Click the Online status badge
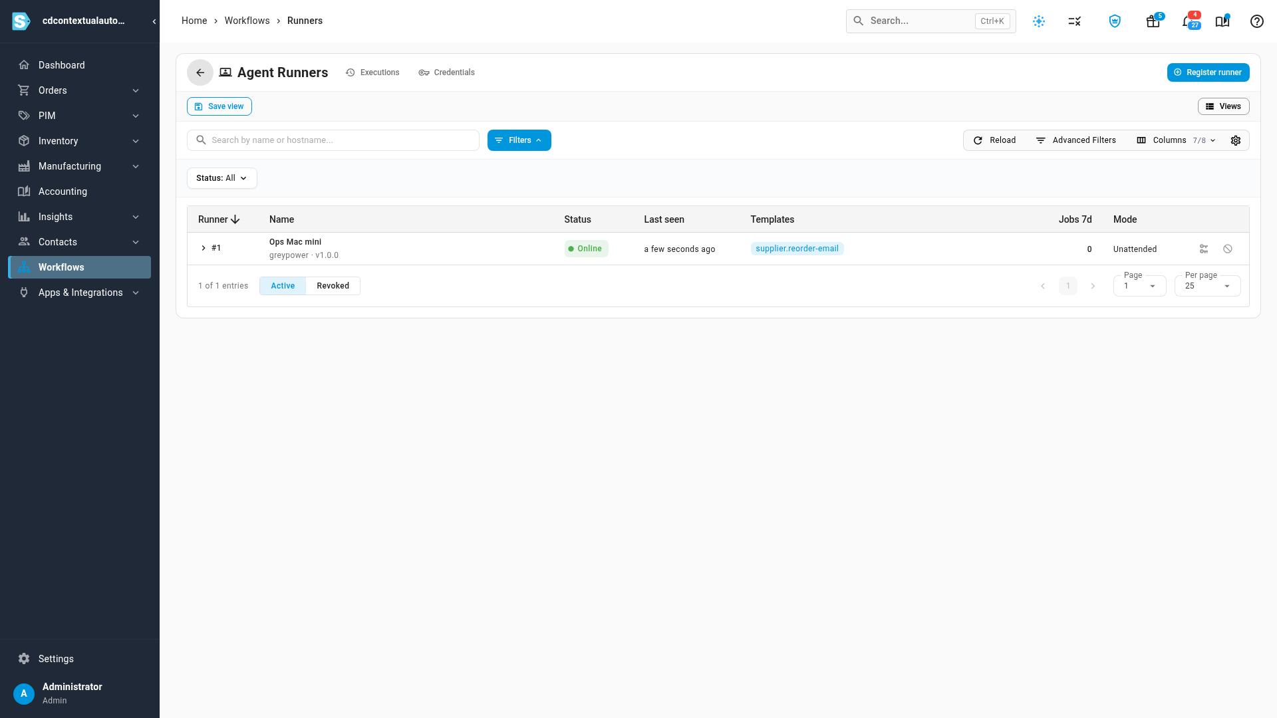Image resolution: width=1277 pixels, height=718 pixels. point(587,249)
